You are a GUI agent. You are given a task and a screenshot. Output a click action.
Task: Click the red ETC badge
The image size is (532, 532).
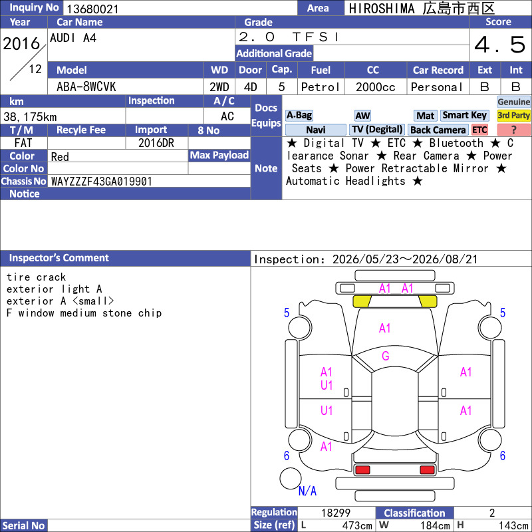pos(479,130)
